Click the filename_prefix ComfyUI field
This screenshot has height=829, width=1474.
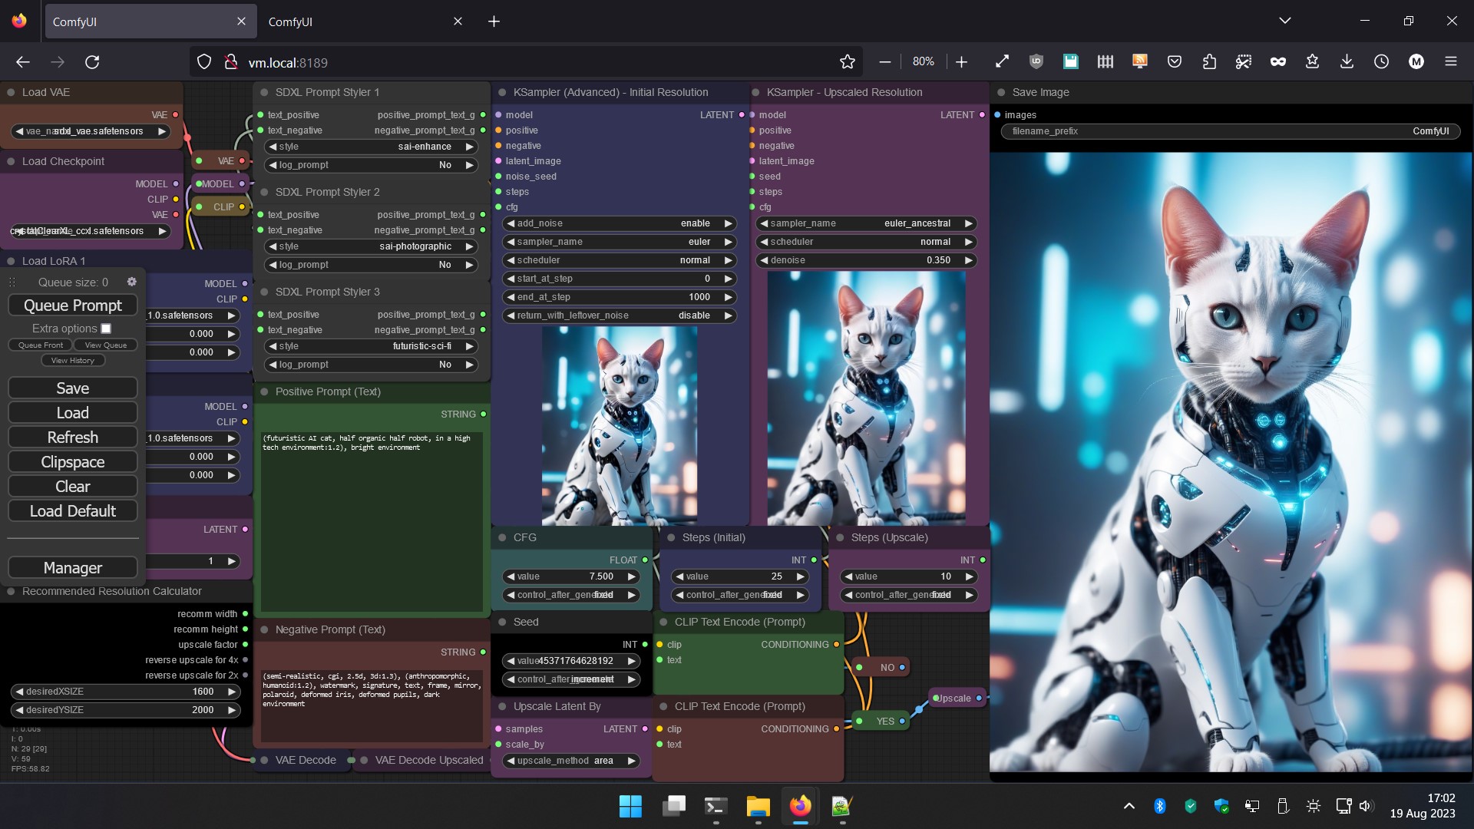tap(1231, 131)
